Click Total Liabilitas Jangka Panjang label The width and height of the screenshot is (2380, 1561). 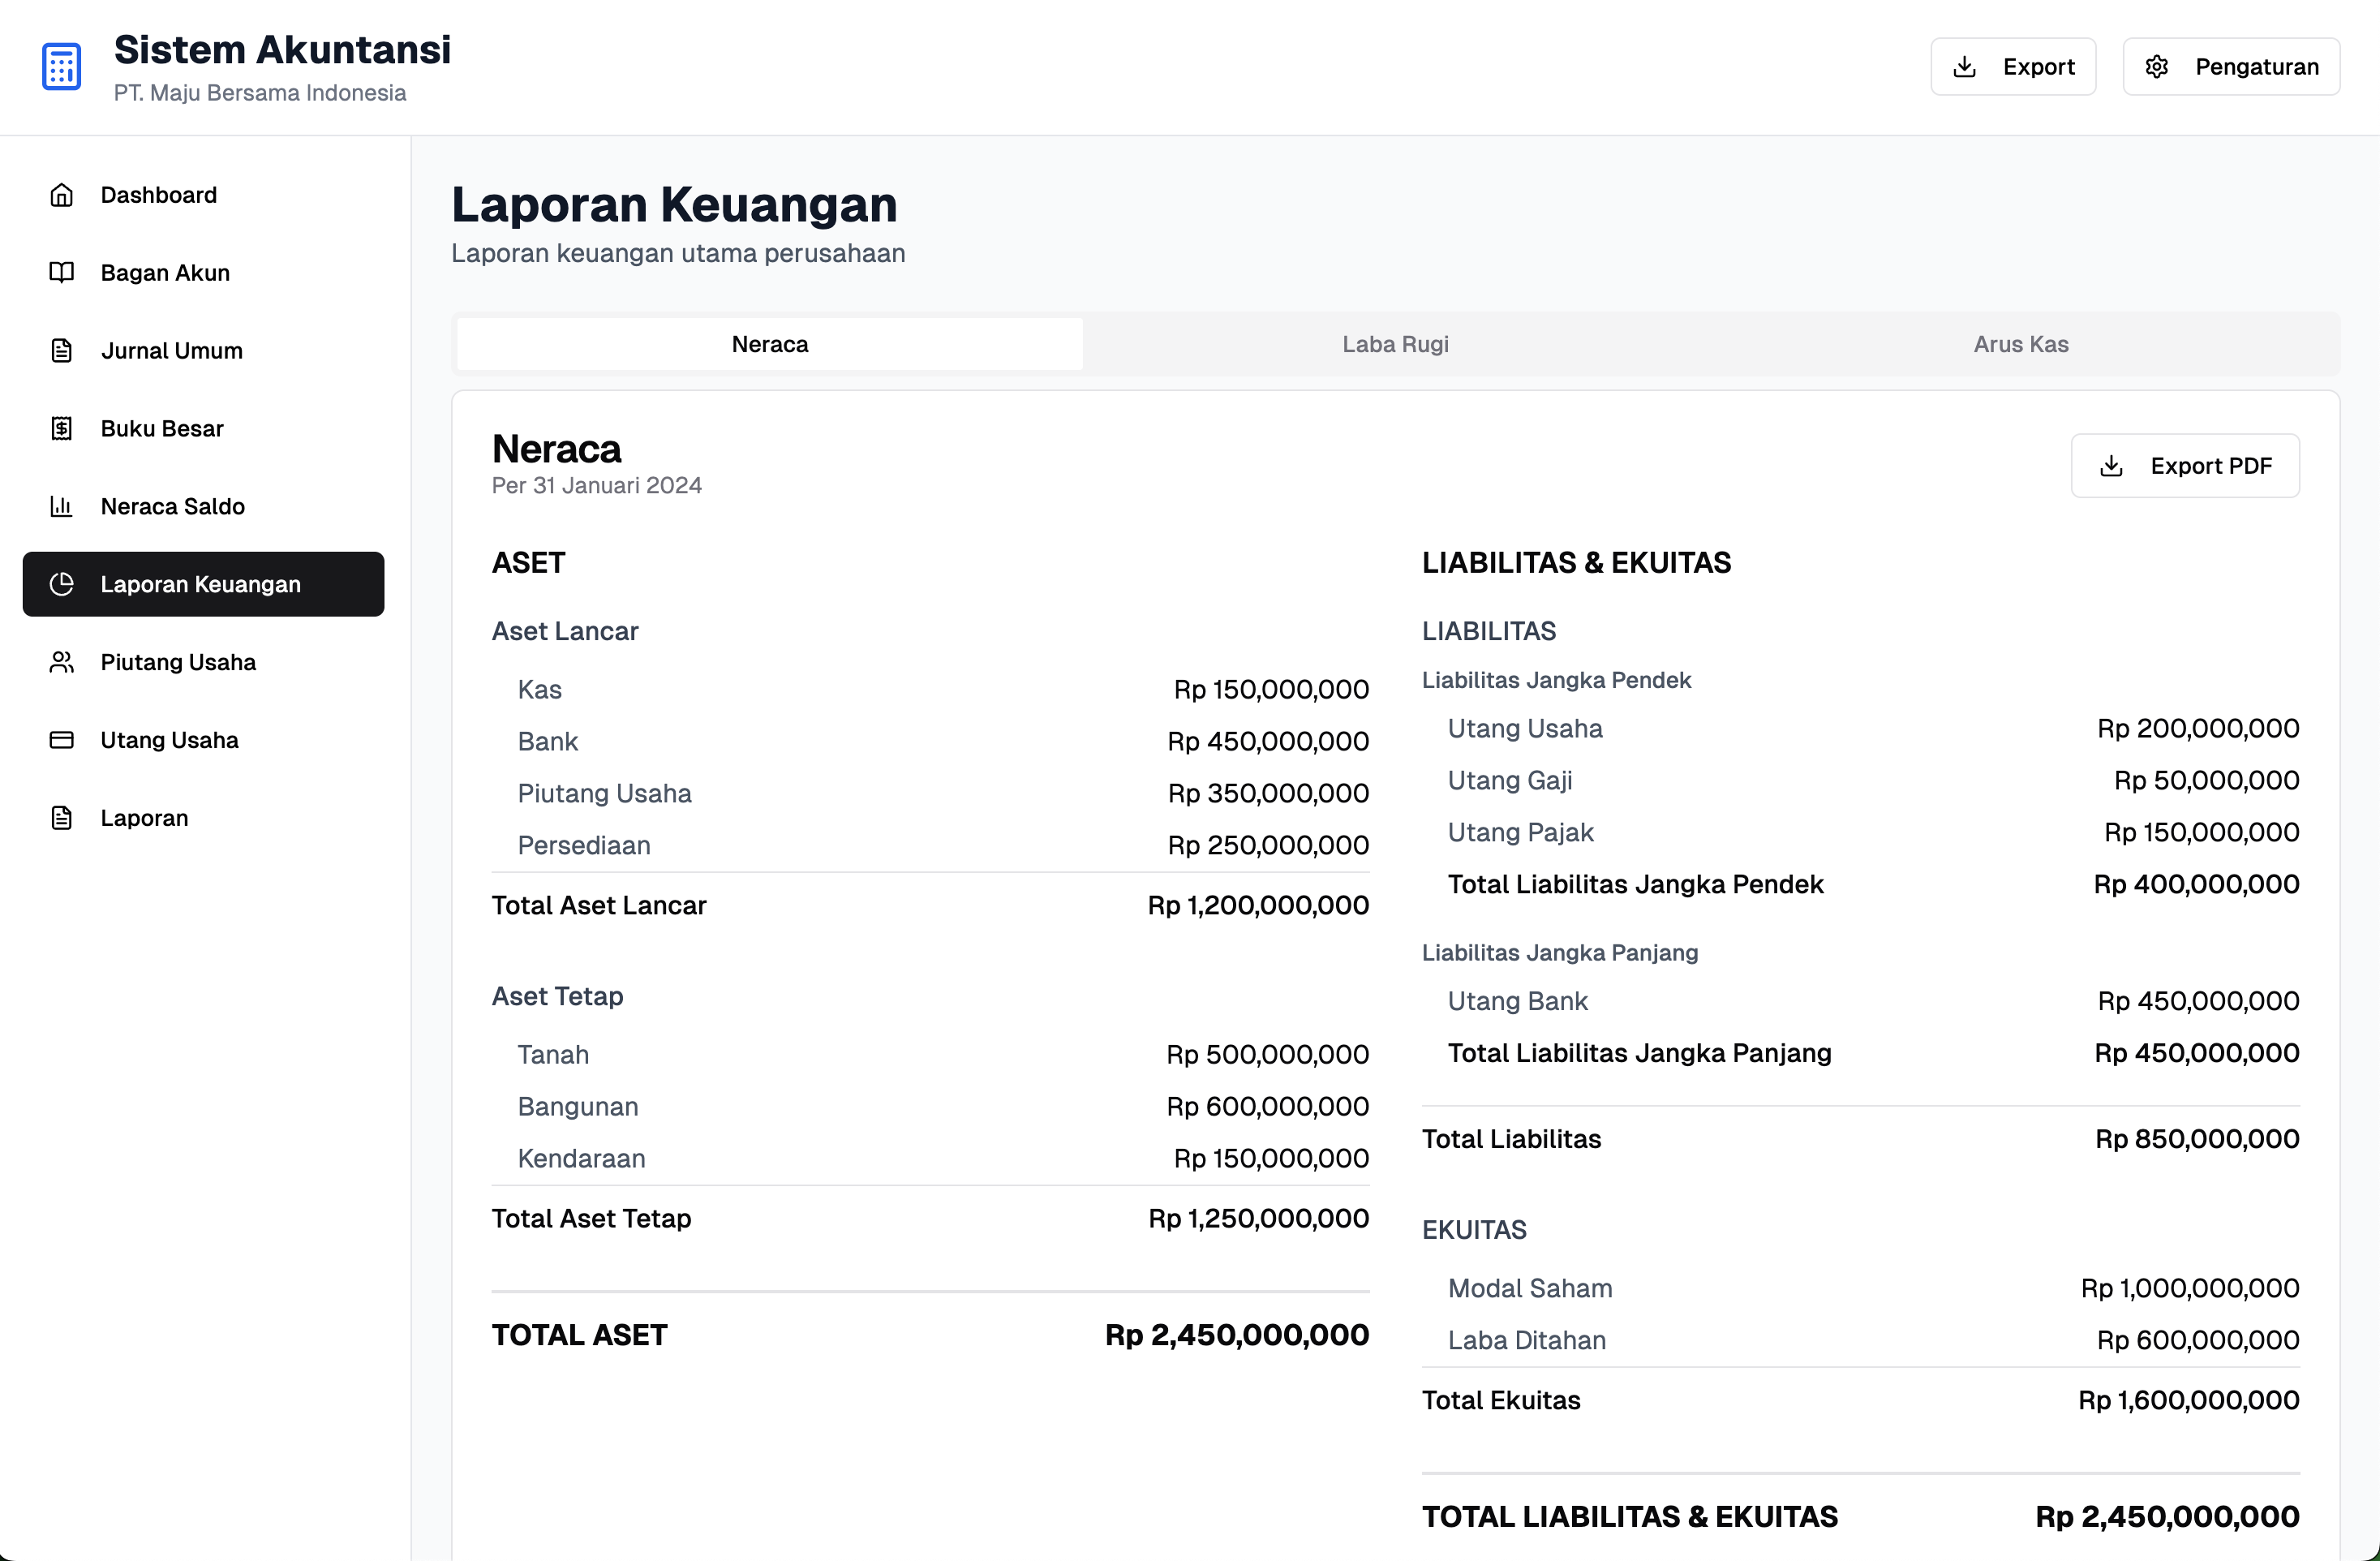(x=1639, y=1053)
